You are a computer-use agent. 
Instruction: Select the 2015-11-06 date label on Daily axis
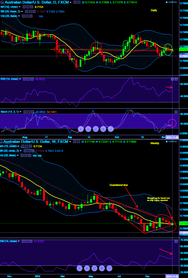pos(172,138)
